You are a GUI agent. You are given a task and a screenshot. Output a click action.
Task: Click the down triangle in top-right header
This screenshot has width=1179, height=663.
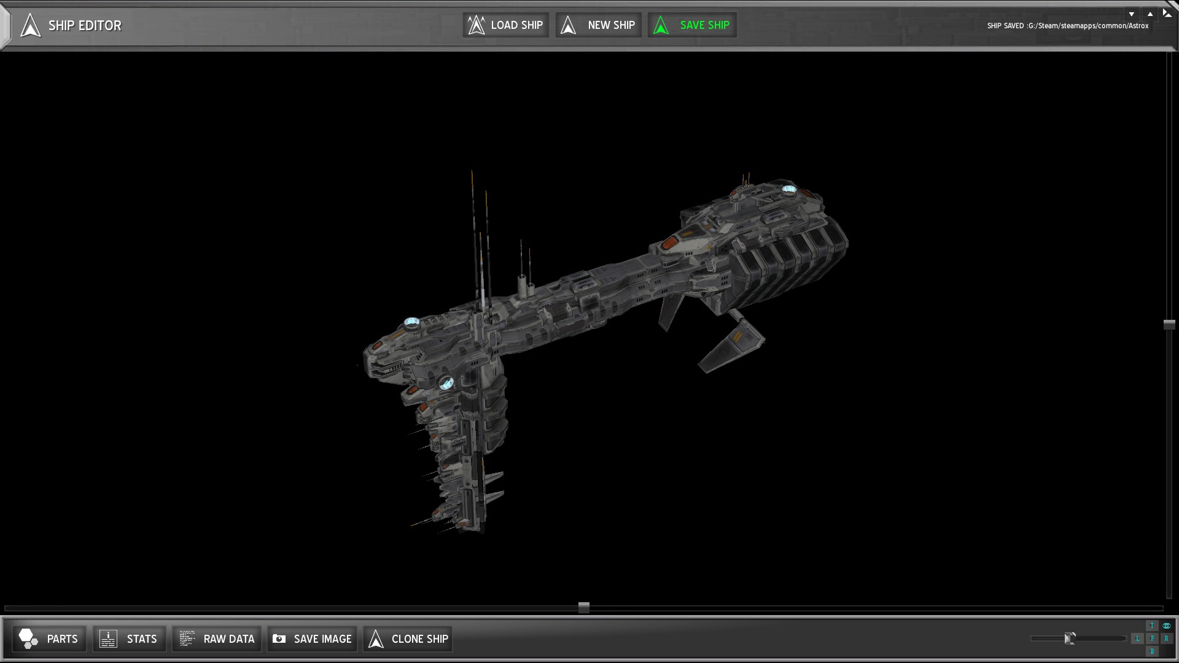1132,14
